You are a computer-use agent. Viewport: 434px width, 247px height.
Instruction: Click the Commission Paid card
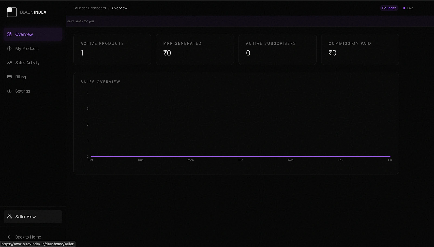pyautogui.click(x=360, y=49)
